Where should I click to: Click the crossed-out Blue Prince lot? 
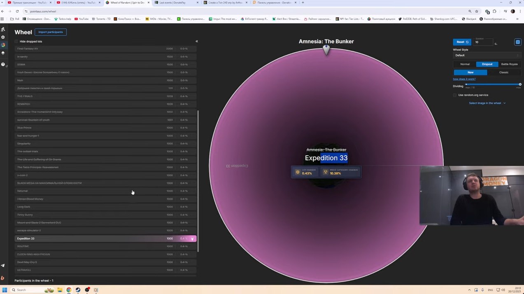coord(105,128)
